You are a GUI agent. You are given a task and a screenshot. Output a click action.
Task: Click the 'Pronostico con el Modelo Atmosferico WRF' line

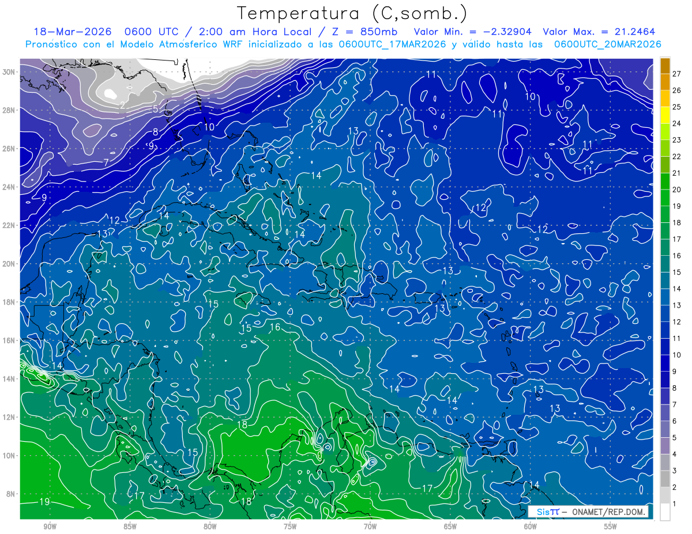344,44
